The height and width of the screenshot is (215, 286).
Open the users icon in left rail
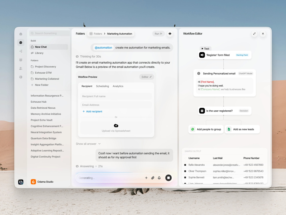(21, 69)
